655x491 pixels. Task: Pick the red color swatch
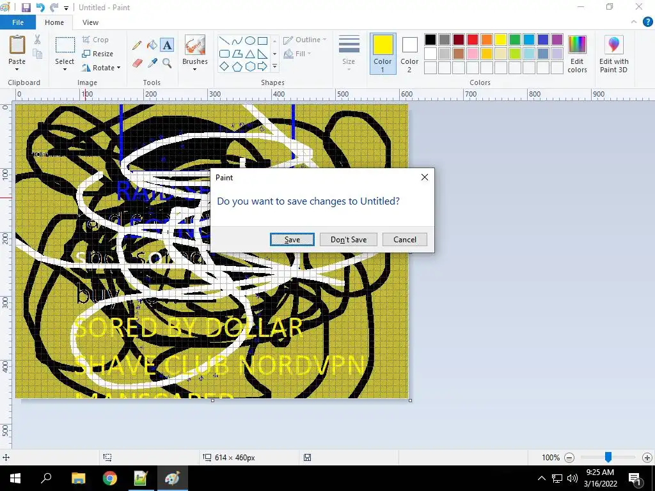(x=473, y=40)
